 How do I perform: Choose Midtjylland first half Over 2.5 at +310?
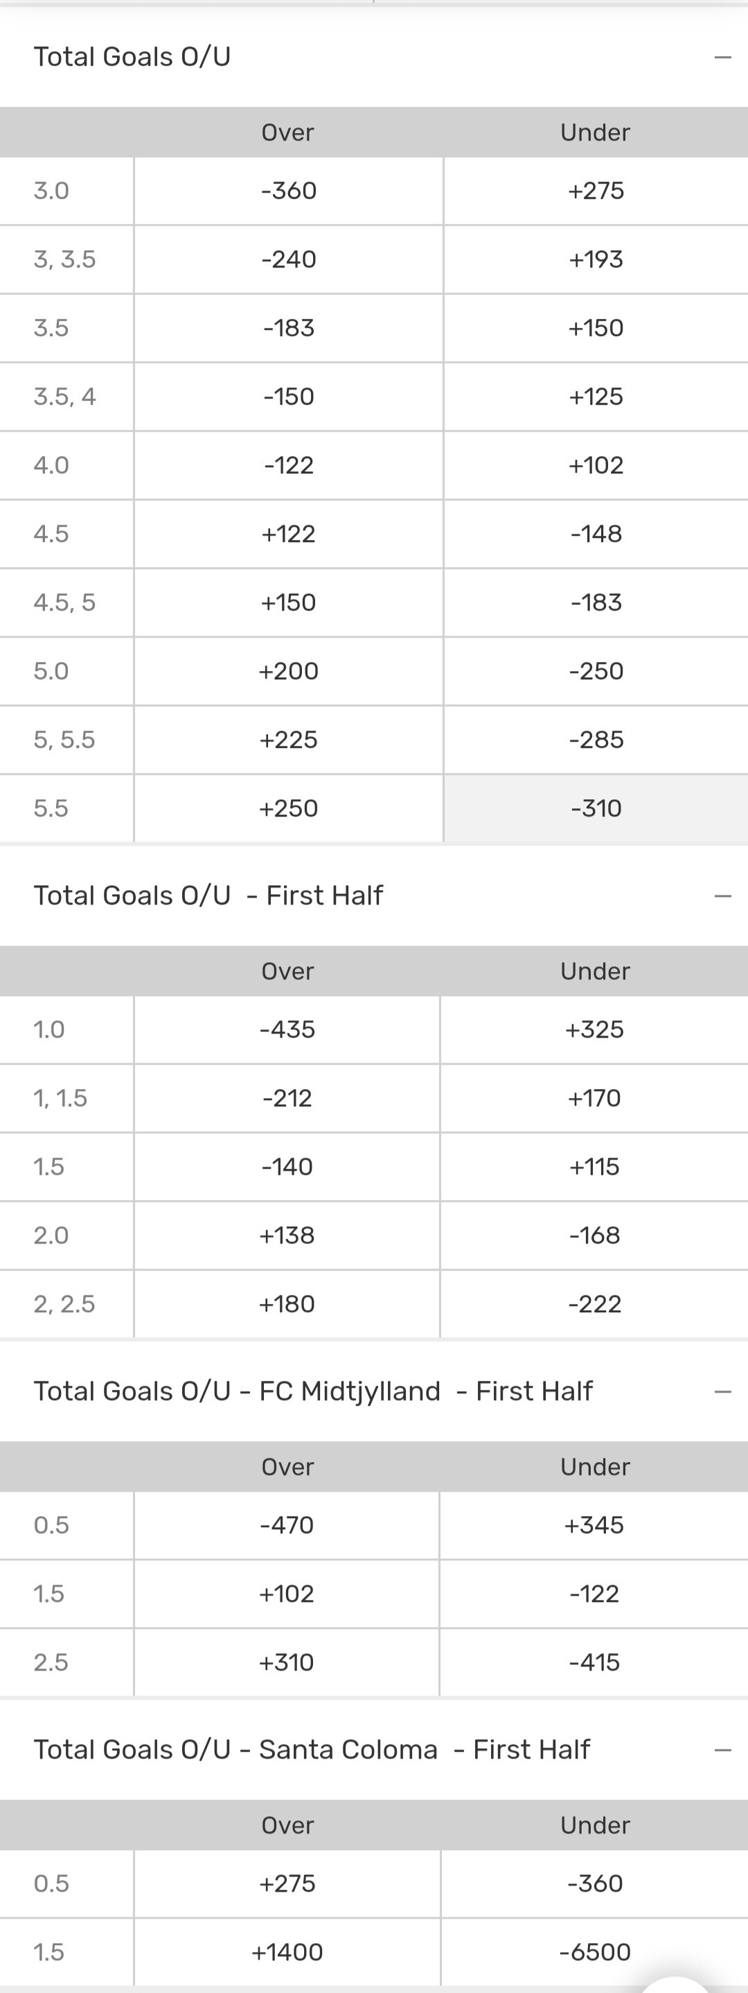pos(287,1662)
